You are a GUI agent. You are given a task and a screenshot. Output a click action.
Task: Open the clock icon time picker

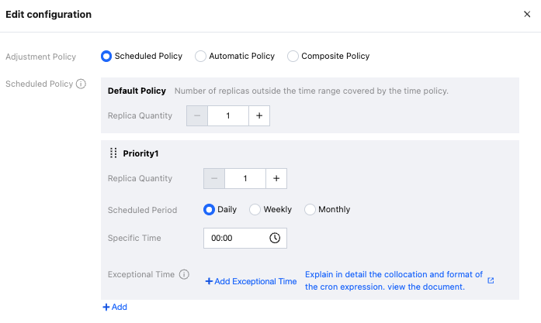(275, 239)
